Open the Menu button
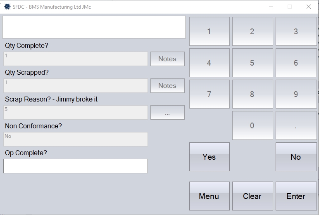Screen dimensions: 319x215 tap(209, 196)
